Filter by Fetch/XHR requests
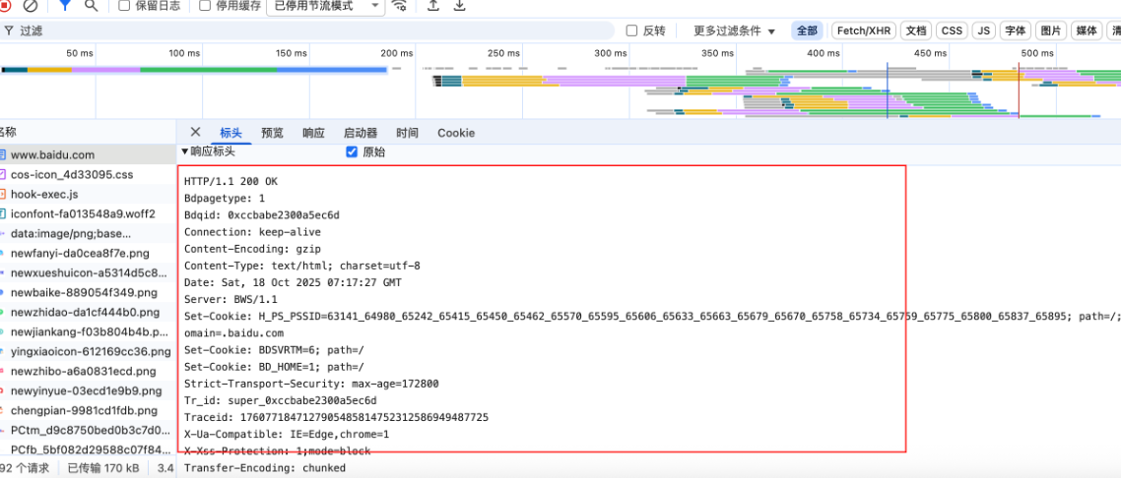This screenshot has height=478, width=1121. 864,30
